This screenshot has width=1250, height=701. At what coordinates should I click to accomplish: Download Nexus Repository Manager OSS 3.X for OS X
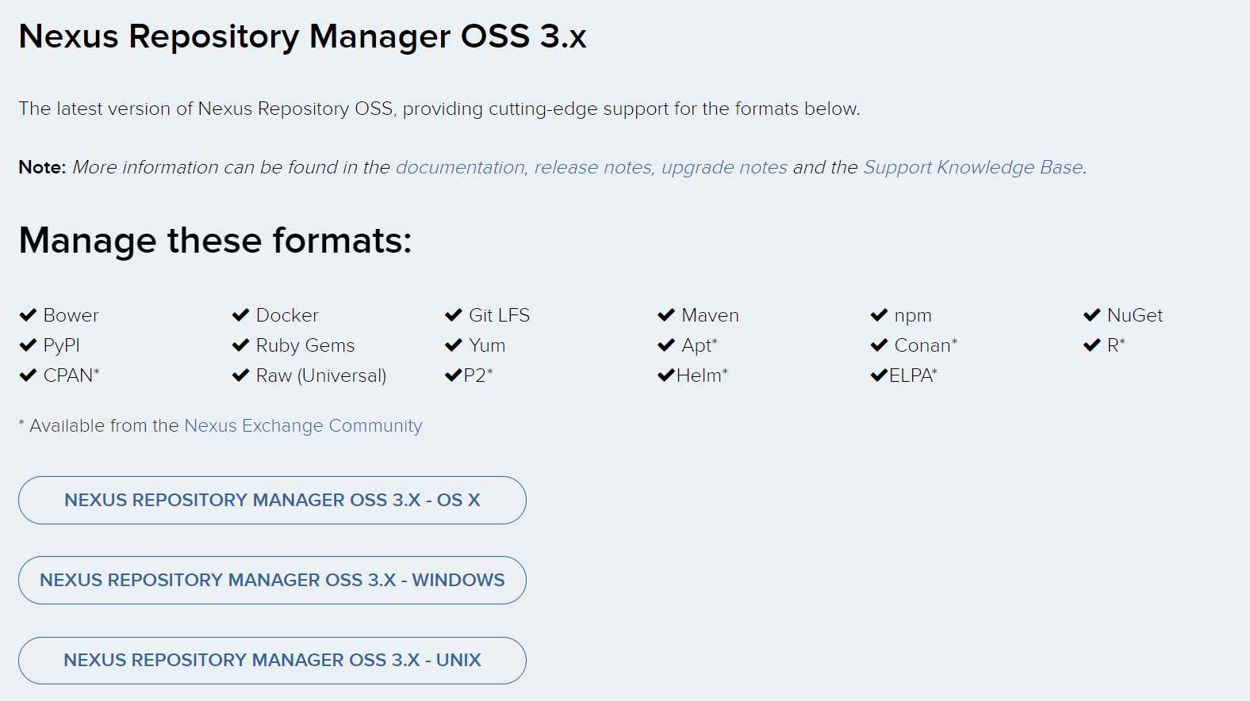(x=272, y=500)
